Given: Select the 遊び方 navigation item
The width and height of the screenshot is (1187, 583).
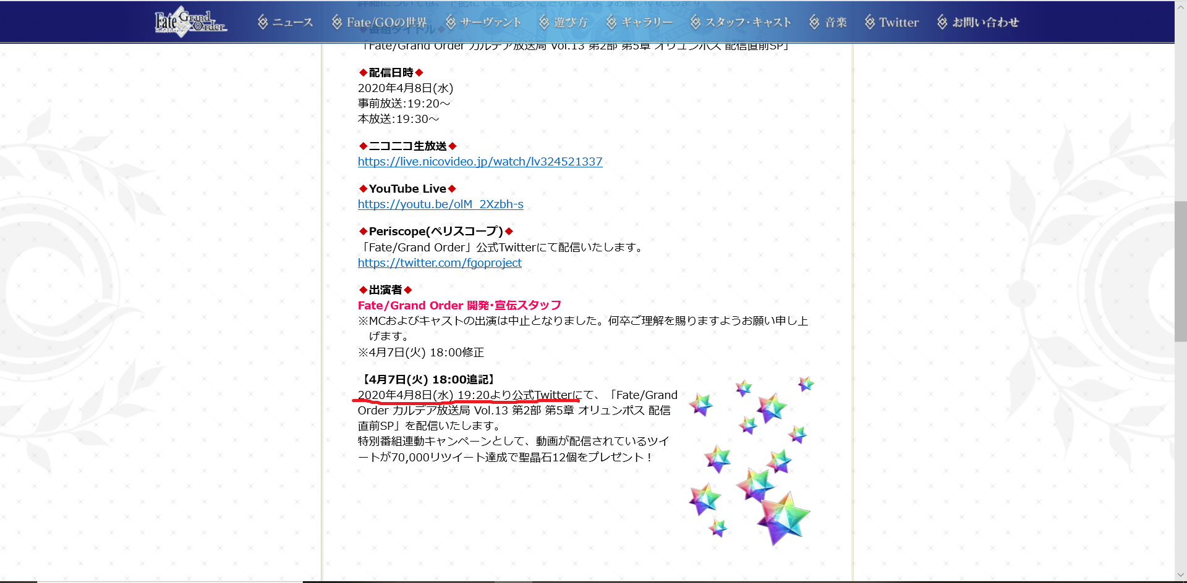Looking at the screenshot, I should click(570, 22).
